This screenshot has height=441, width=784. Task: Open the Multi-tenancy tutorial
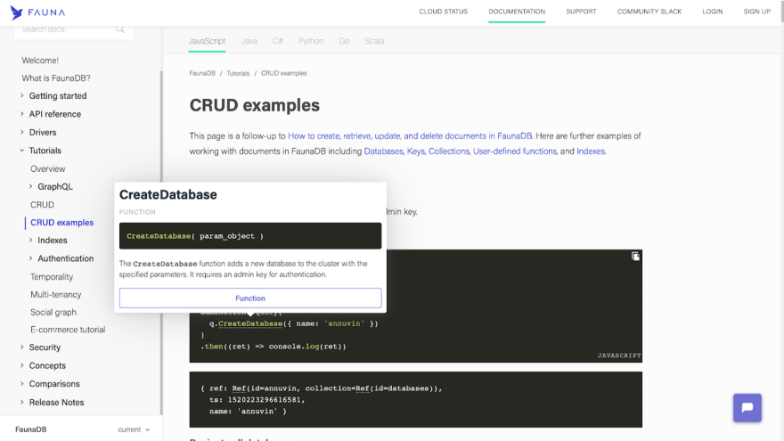[x=55, y=295]
